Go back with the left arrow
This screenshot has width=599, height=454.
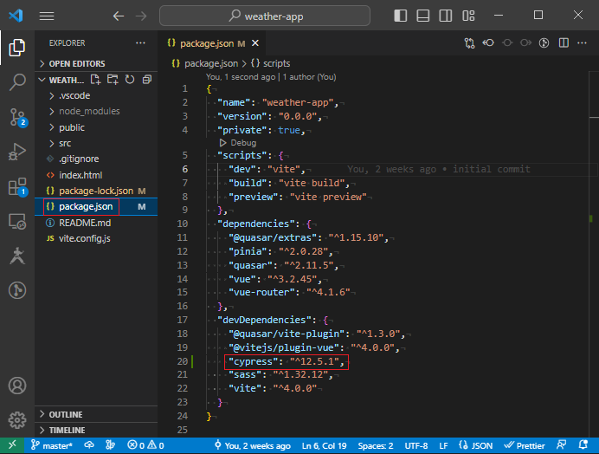tap(119, 16)
